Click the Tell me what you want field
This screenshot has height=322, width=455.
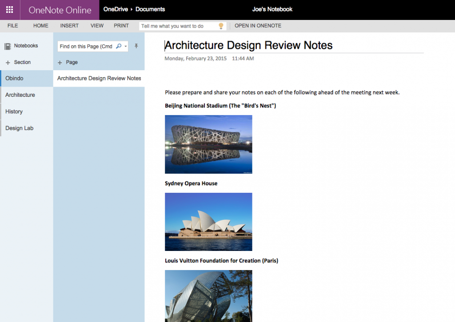pos(178,26)
